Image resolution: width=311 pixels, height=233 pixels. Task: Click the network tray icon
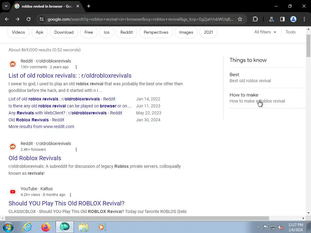point(273,227)
